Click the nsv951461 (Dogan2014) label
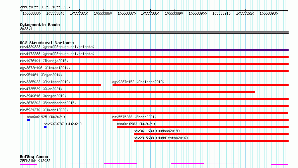Screen dimensions: 298x168 [41, 75]
